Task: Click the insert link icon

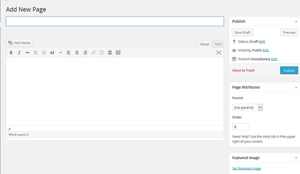Action: point(93,53)
